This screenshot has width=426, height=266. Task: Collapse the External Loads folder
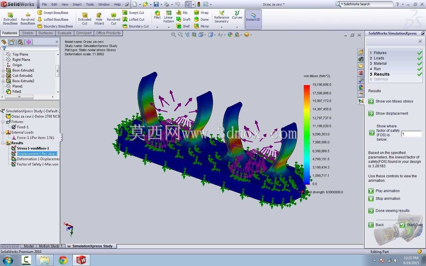click(x=3, y=132)
